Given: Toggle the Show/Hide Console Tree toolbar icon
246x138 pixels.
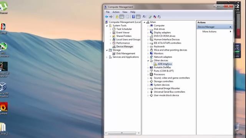Looking at the screenshot, I should pyautogui.click(x=121, y=17).
